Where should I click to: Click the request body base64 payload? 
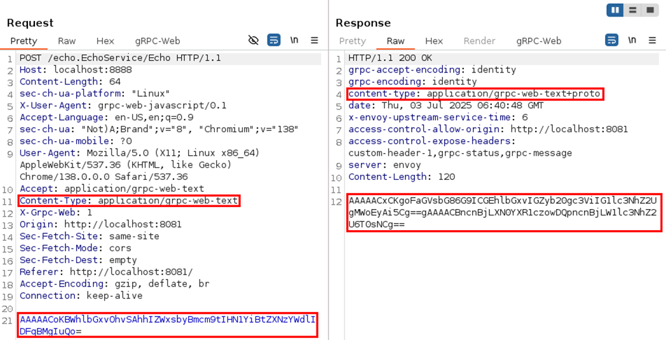click(x=167, y=325)
